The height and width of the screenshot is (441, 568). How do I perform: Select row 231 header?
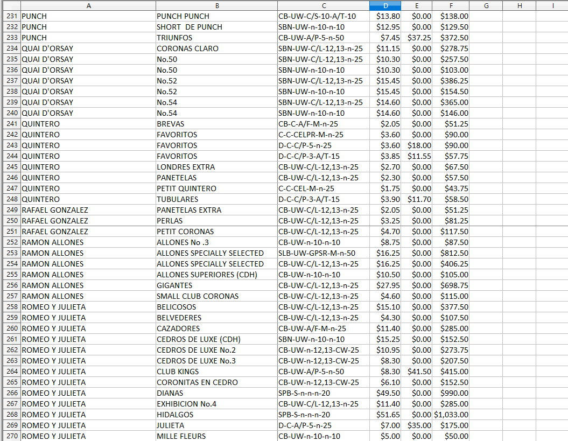[x=12, y=16]
